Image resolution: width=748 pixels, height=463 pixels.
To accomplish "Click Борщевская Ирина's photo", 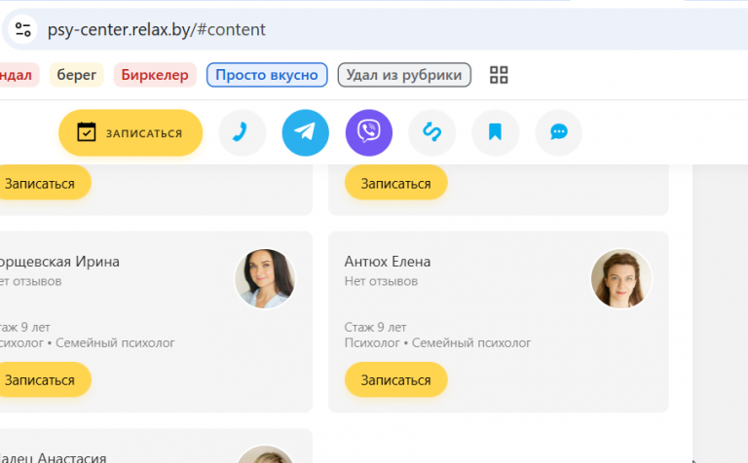I will pyautogui.click(x=265, y=278).
